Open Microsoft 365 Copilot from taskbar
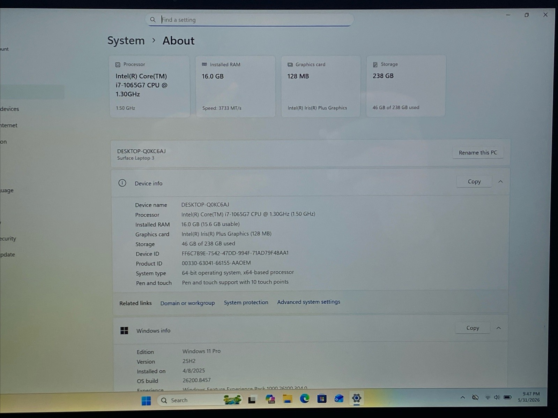The height and width of the screenshot is (418, 558). (270, 399)
